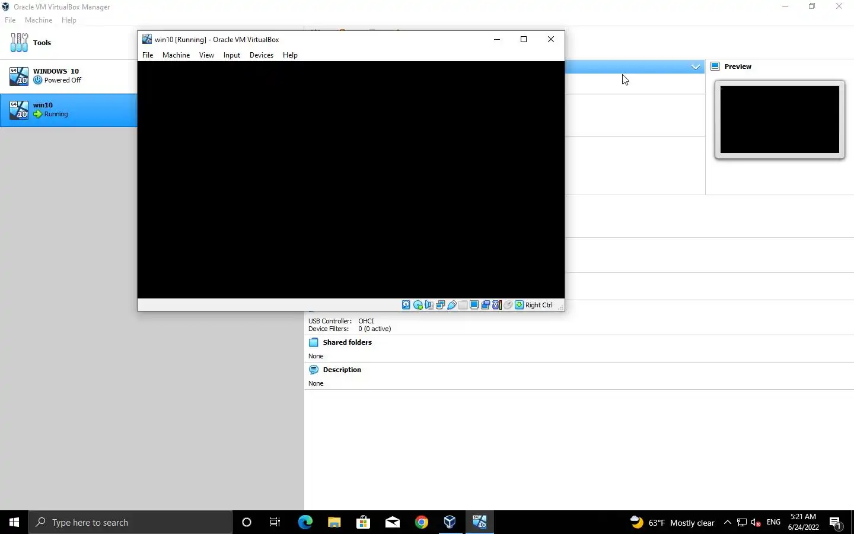Click hard disk activity icon in VM status bar
Viewport: 854px width, 534px height.
click(406, 305)
